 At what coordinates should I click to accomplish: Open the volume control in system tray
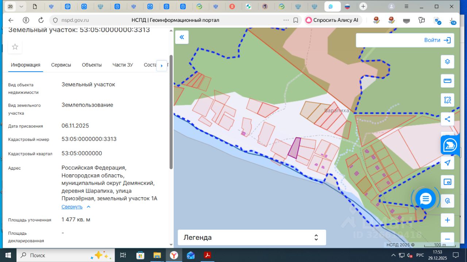pos(409,255)
